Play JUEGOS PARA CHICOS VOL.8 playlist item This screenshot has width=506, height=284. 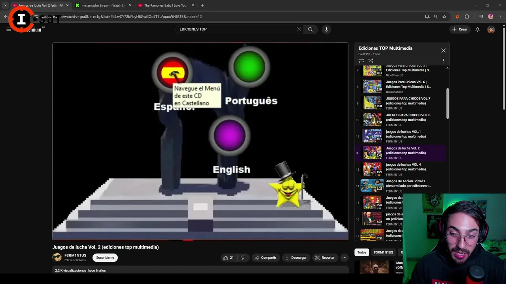pos(400,119)
